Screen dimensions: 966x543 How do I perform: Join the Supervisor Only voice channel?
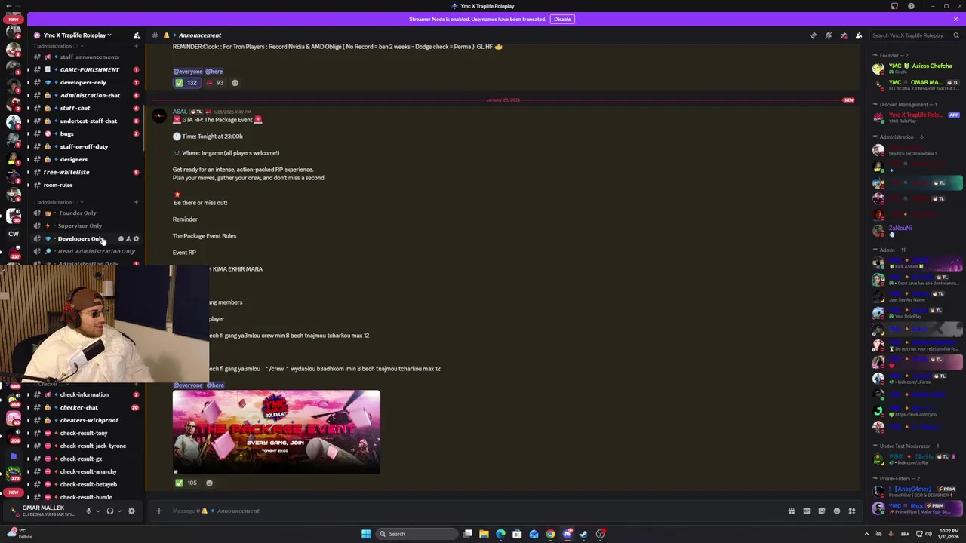pos(79,225)
